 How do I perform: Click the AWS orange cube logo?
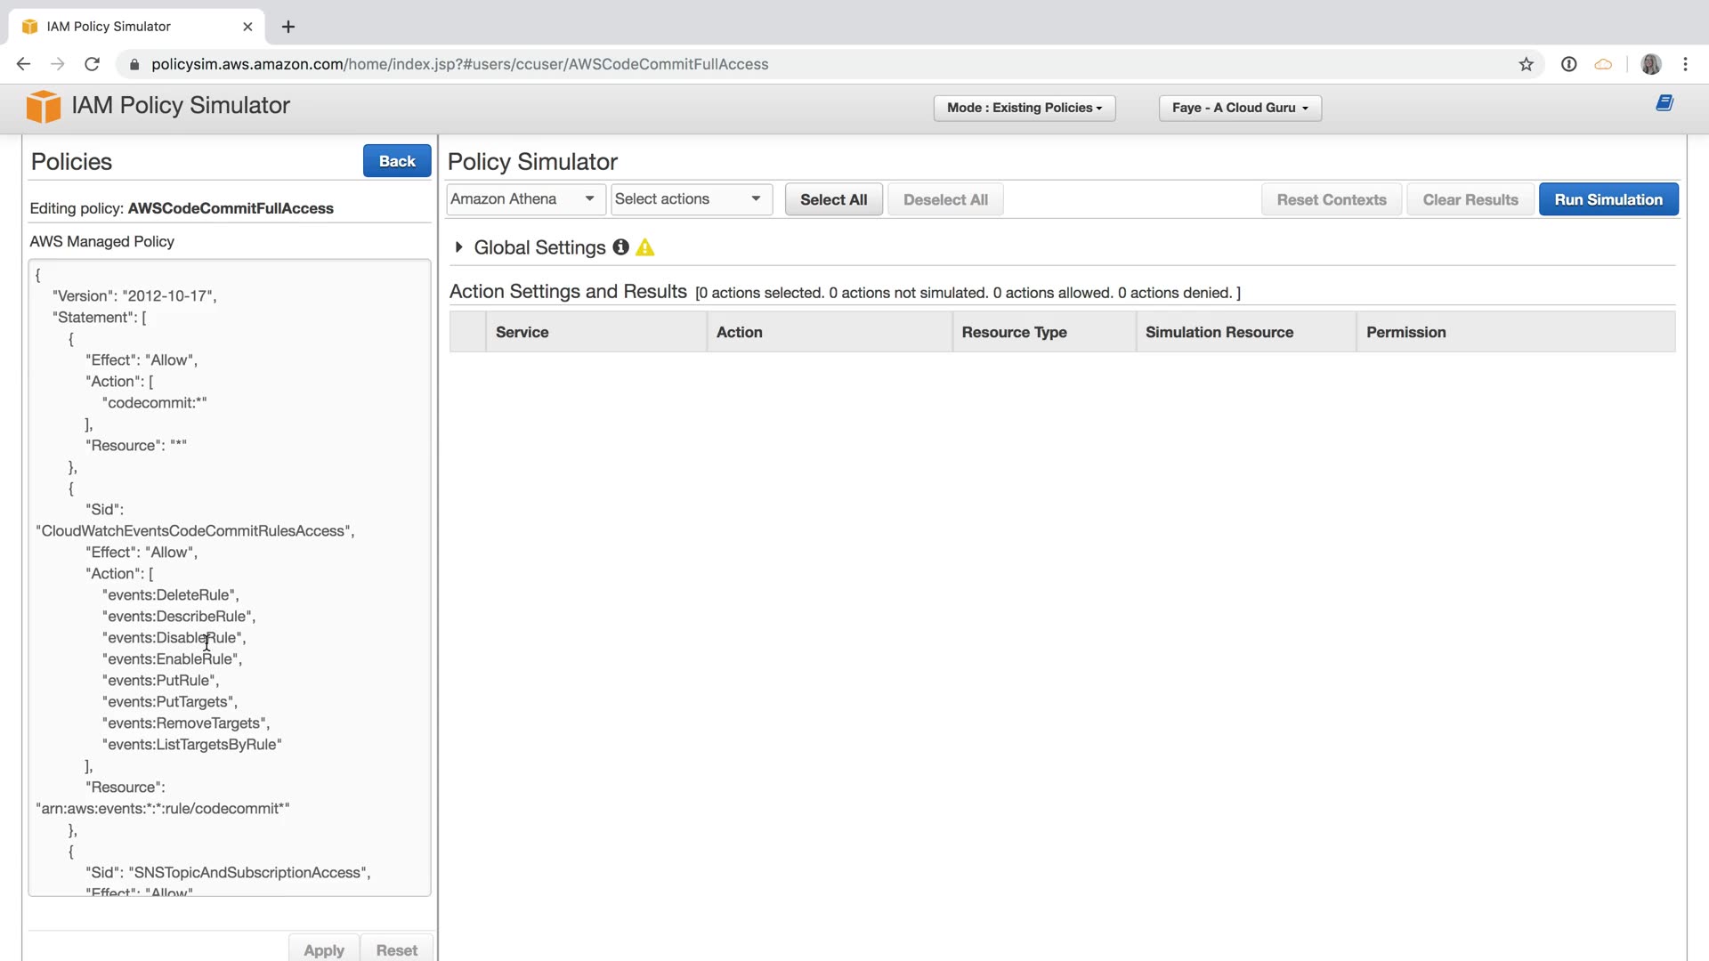43,106
